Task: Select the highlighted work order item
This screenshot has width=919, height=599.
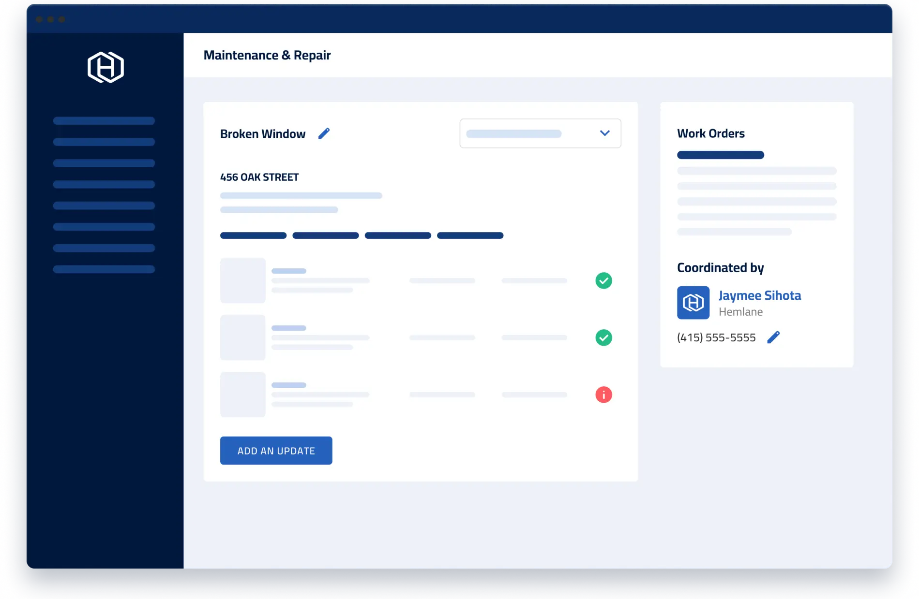Action: (x=720, y=155)
